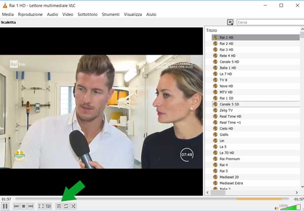Click the icon beside Rai 2 HD

215,44
